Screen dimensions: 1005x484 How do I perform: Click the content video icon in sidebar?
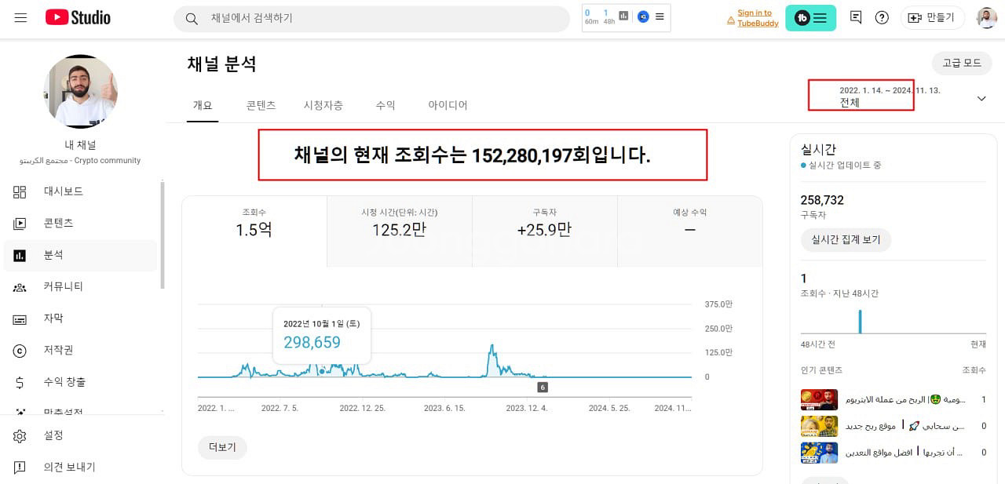coord(20,224)
